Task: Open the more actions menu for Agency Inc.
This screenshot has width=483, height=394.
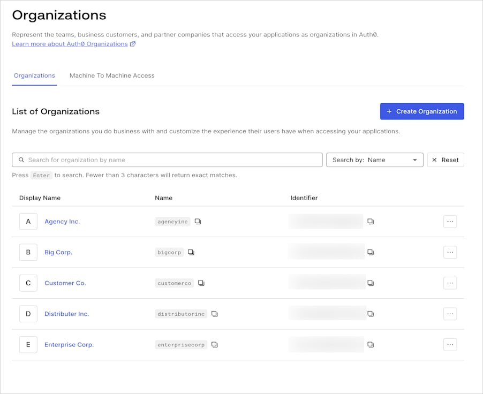Action: (450, 222)
